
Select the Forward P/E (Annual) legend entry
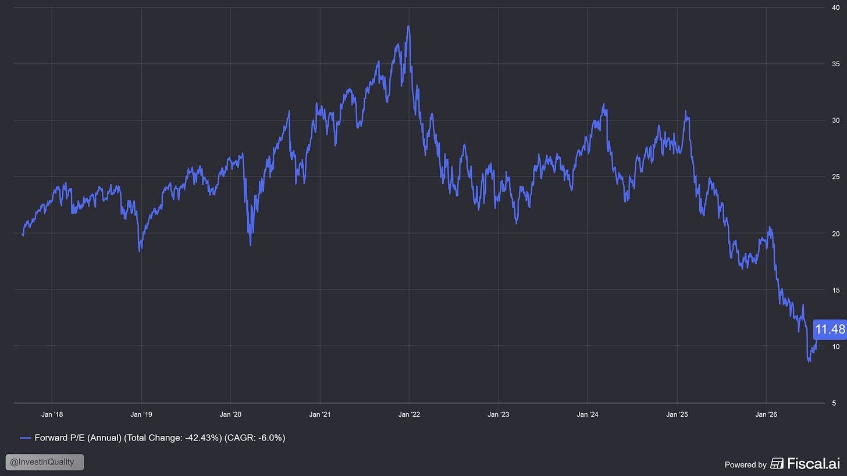152,438
